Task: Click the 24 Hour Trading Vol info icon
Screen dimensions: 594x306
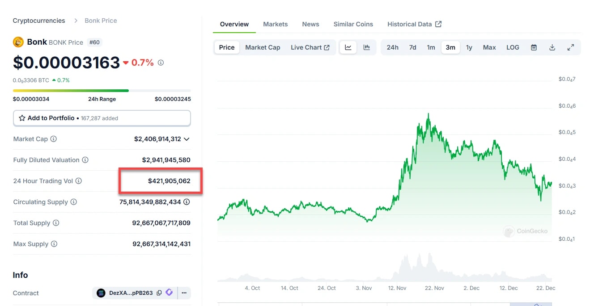Action: [x=79, y=181]
